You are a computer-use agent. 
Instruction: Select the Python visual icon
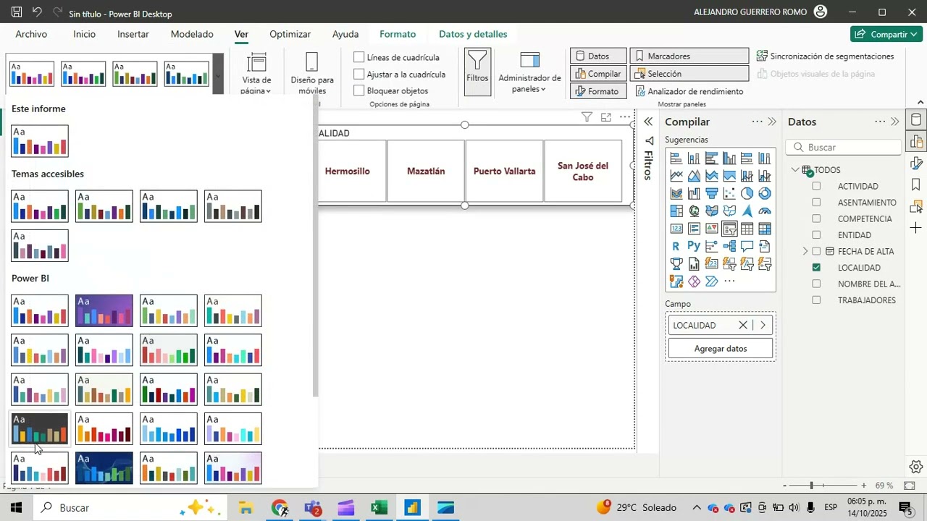694,247
